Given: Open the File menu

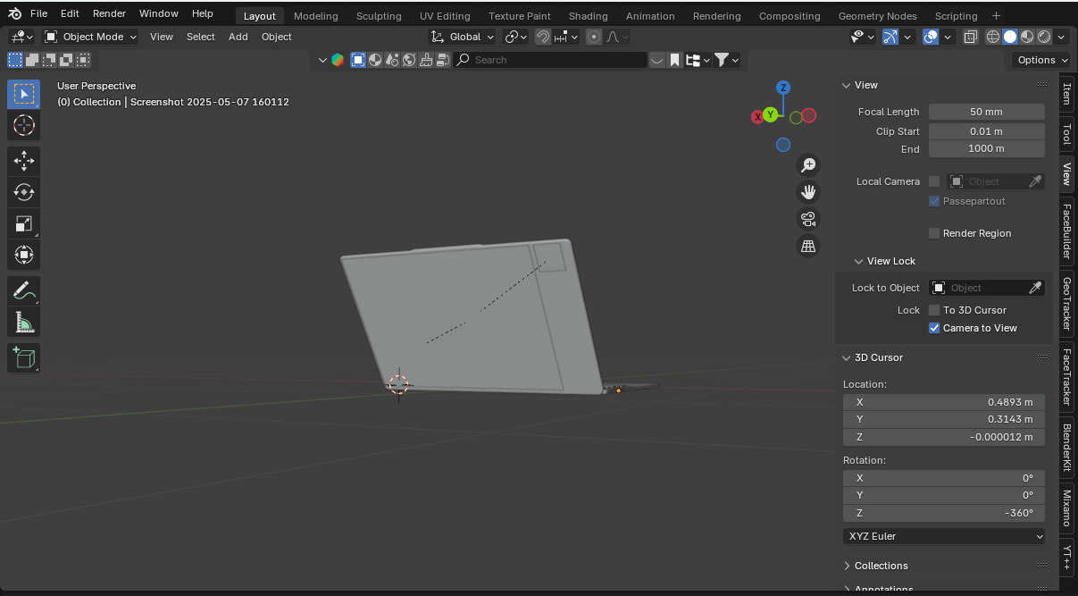Looking at the screenshot, I should tap(38, 13).
